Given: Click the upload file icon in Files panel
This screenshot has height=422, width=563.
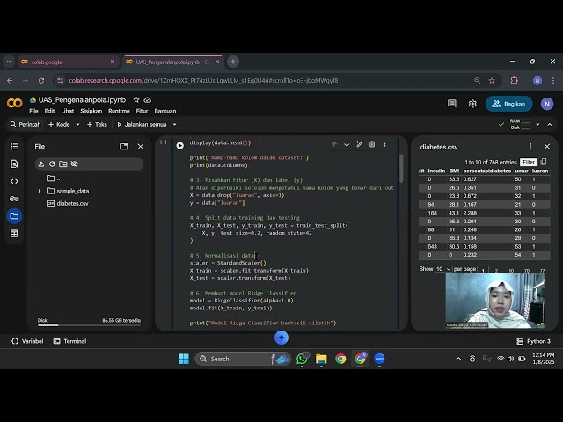Looking at the screenshot, I should pos(40,164).
